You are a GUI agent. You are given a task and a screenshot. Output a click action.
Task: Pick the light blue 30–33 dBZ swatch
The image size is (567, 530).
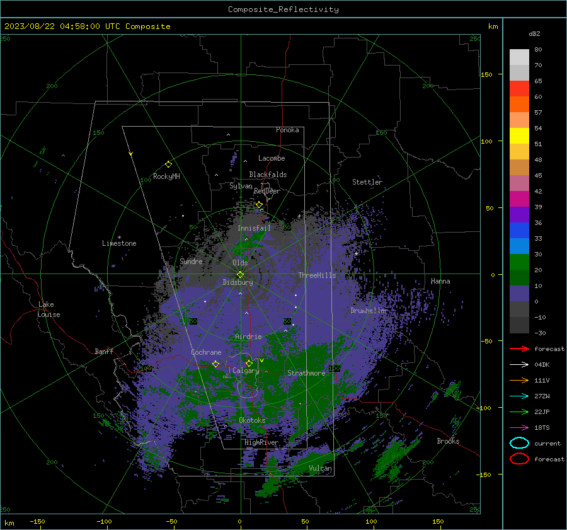click(x=519, y=246)
